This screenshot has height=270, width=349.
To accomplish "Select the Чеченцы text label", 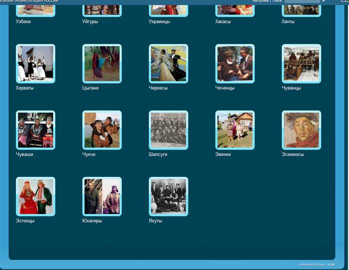I will coord(224,88).
